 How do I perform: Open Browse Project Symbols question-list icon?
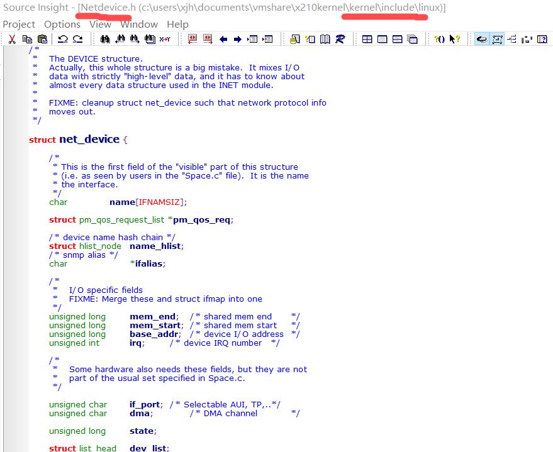pos(310,39)
